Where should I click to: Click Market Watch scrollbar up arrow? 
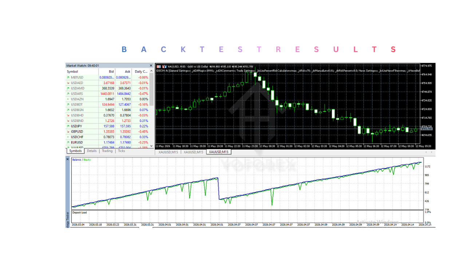(x=151, y=71)
